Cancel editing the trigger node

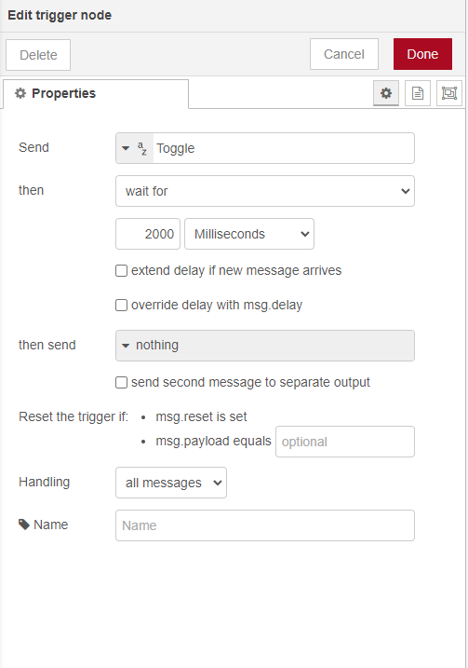click(x=343, y=54)
